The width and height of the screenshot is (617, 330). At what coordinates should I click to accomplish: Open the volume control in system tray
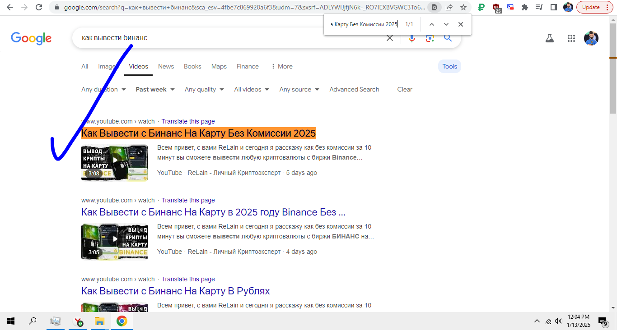pyautogui.click(x=559, y=321)
